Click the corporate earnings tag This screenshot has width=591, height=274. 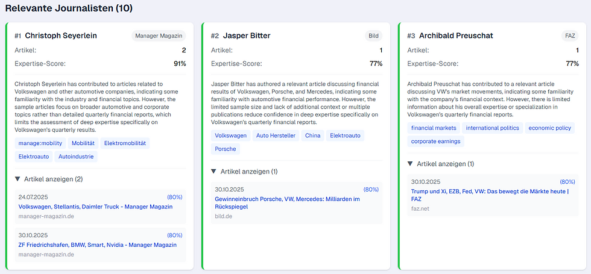(x=435, y=142)
